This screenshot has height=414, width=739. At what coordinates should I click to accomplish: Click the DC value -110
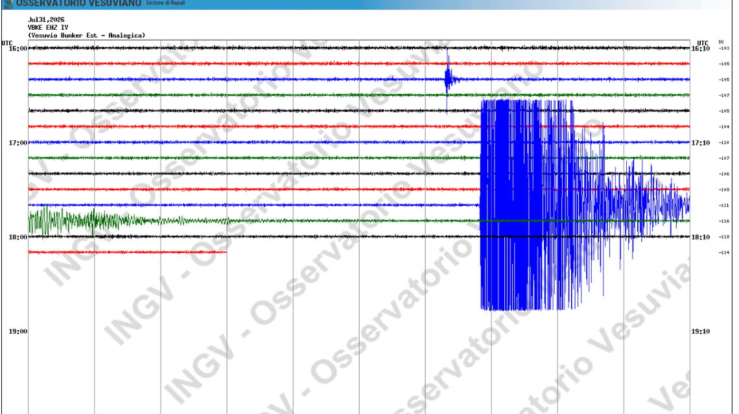point(724,142)
